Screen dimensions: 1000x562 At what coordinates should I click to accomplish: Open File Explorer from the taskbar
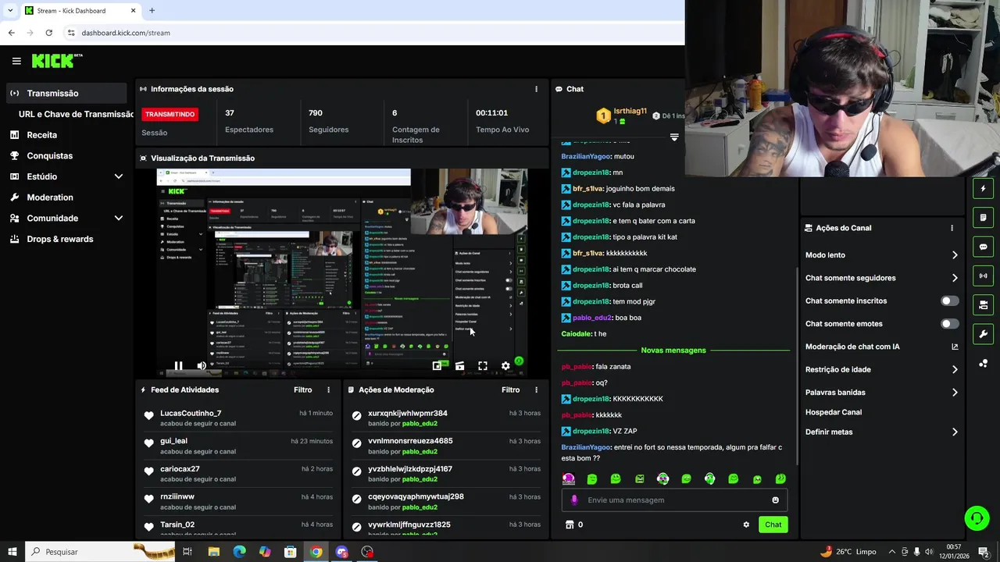[213, 552]
